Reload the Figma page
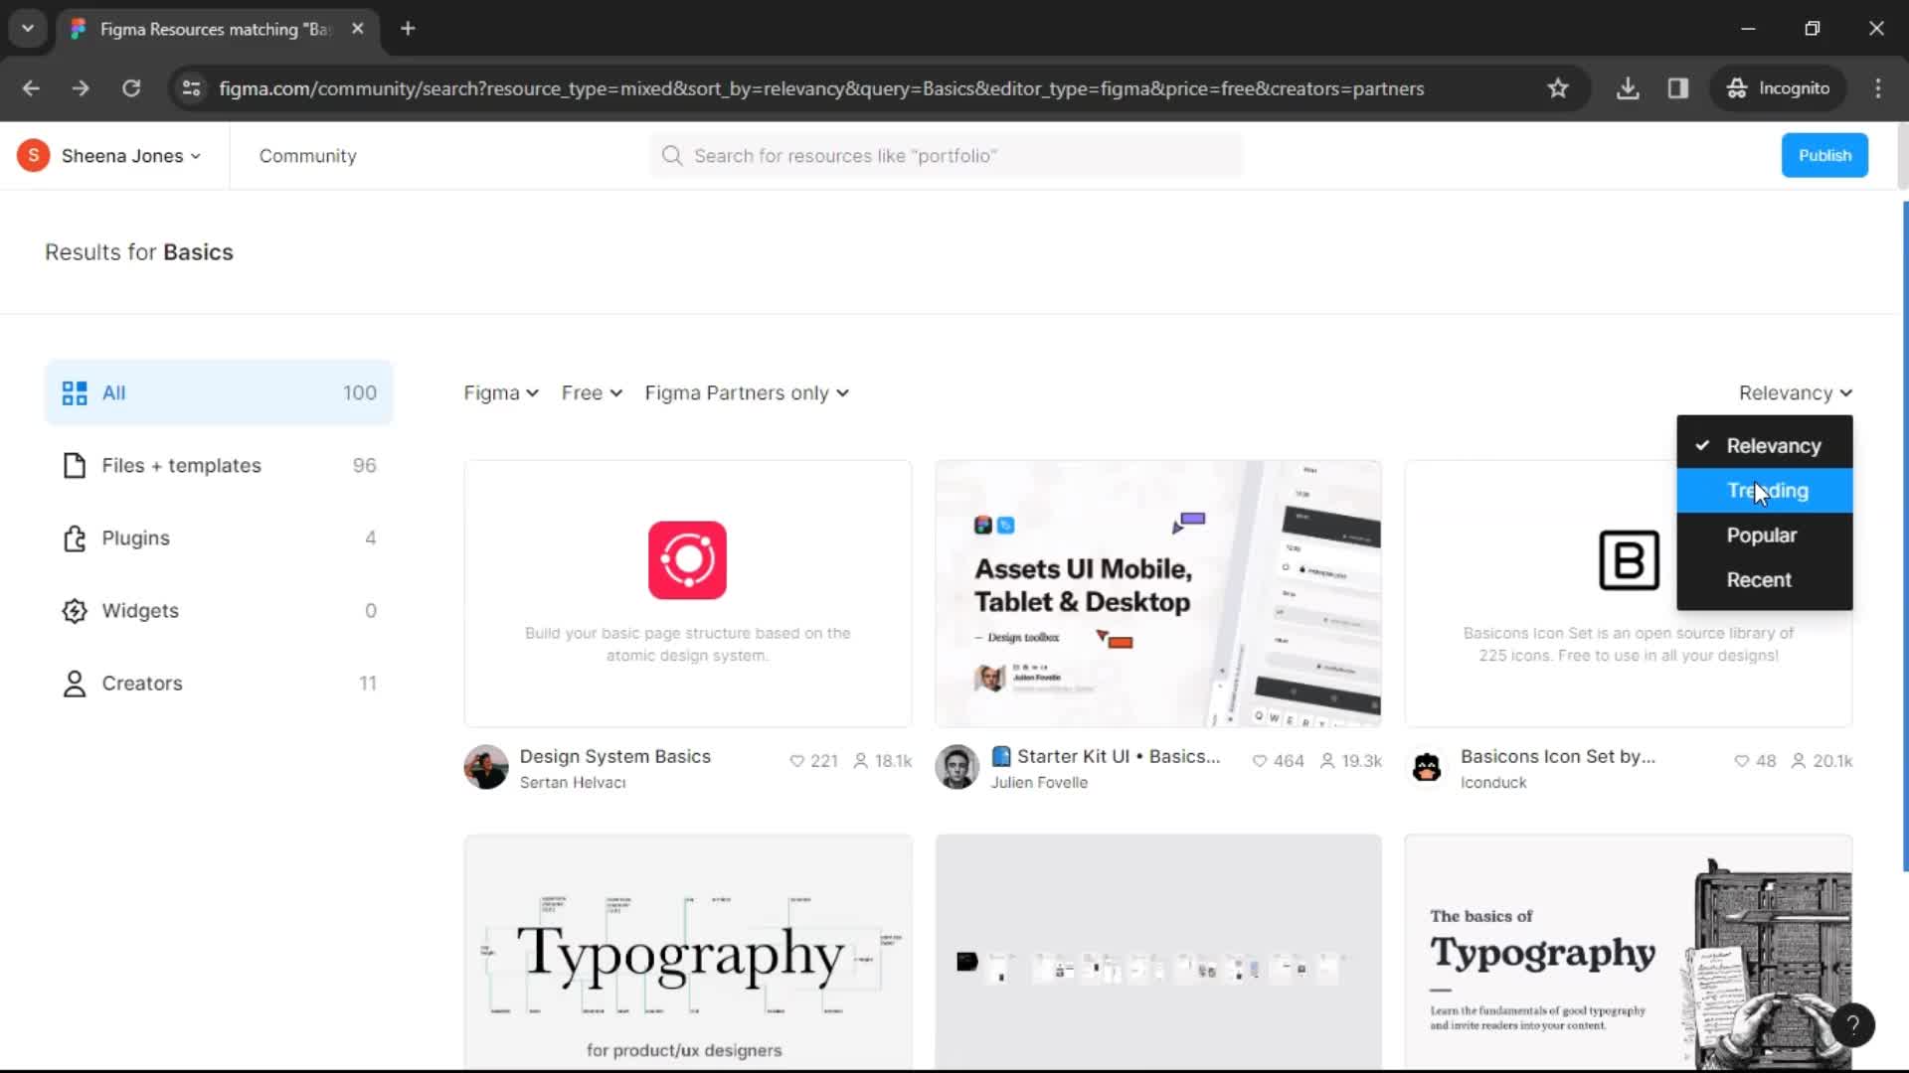Viewport: 1909px width, 1073px height. (131, 88)
